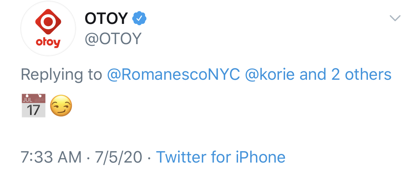The width and height of the screenshot is (420, 173).
Task: Click the 'Replying to' label text
Action: tap(61, 75)
